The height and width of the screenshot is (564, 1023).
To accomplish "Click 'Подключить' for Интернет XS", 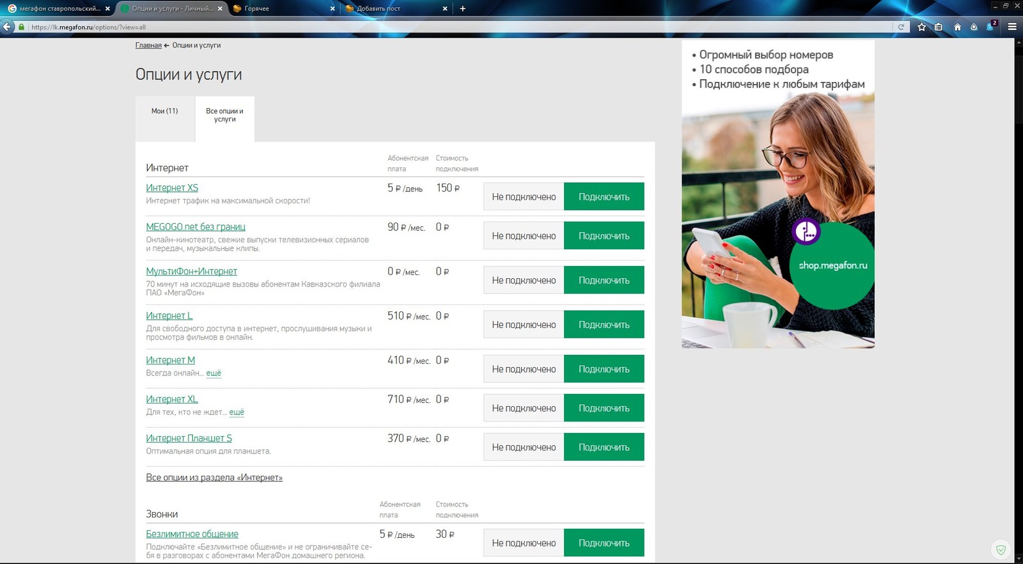I will click(x=604, y=197).
